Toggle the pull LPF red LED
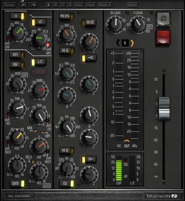The width and height of the screenshot is (185, 201). coord(9,38)
